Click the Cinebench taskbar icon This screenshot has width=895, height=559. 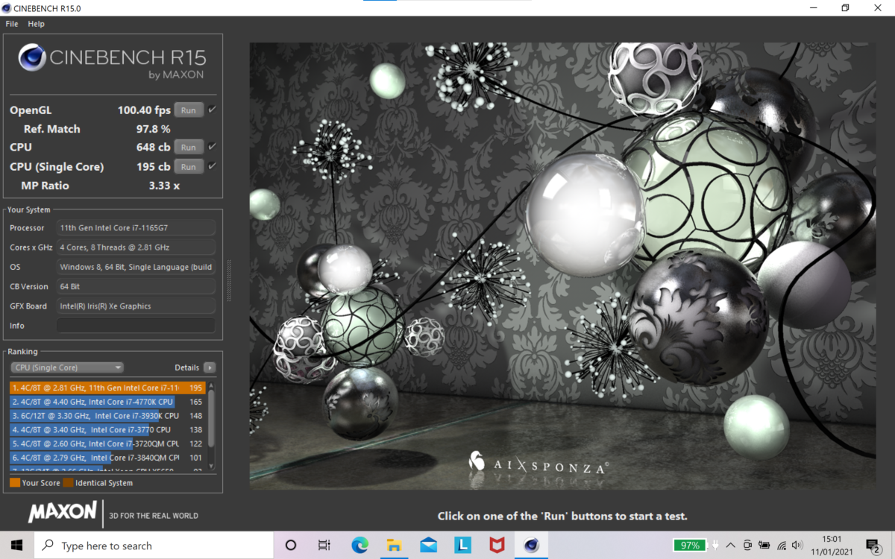(x=531, y=546)
